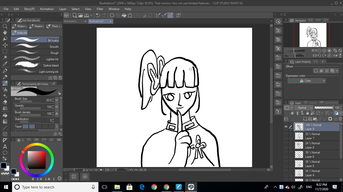Toggle Snap to Grid in command bar
The height and width of the screenshot is (192, 343).
coord(170,15)
